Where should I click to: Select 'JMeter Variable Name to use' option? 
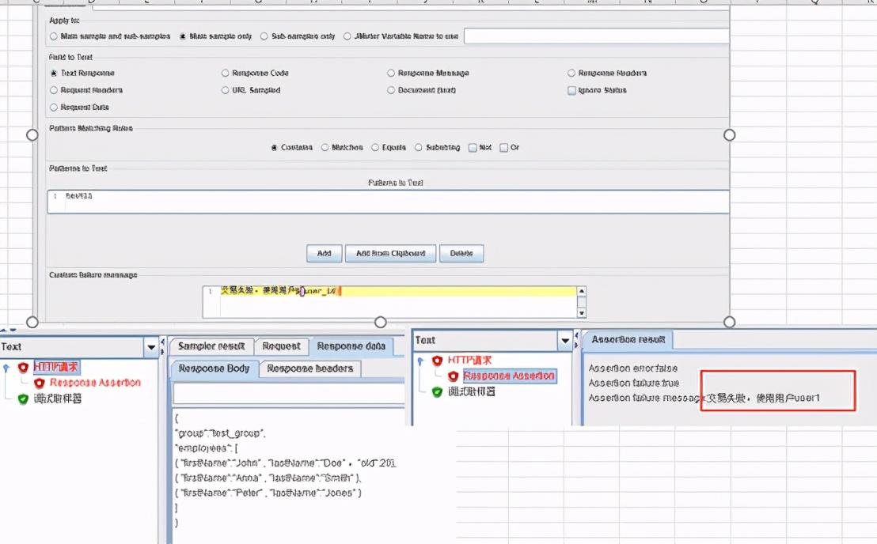[x=347, y=36]
